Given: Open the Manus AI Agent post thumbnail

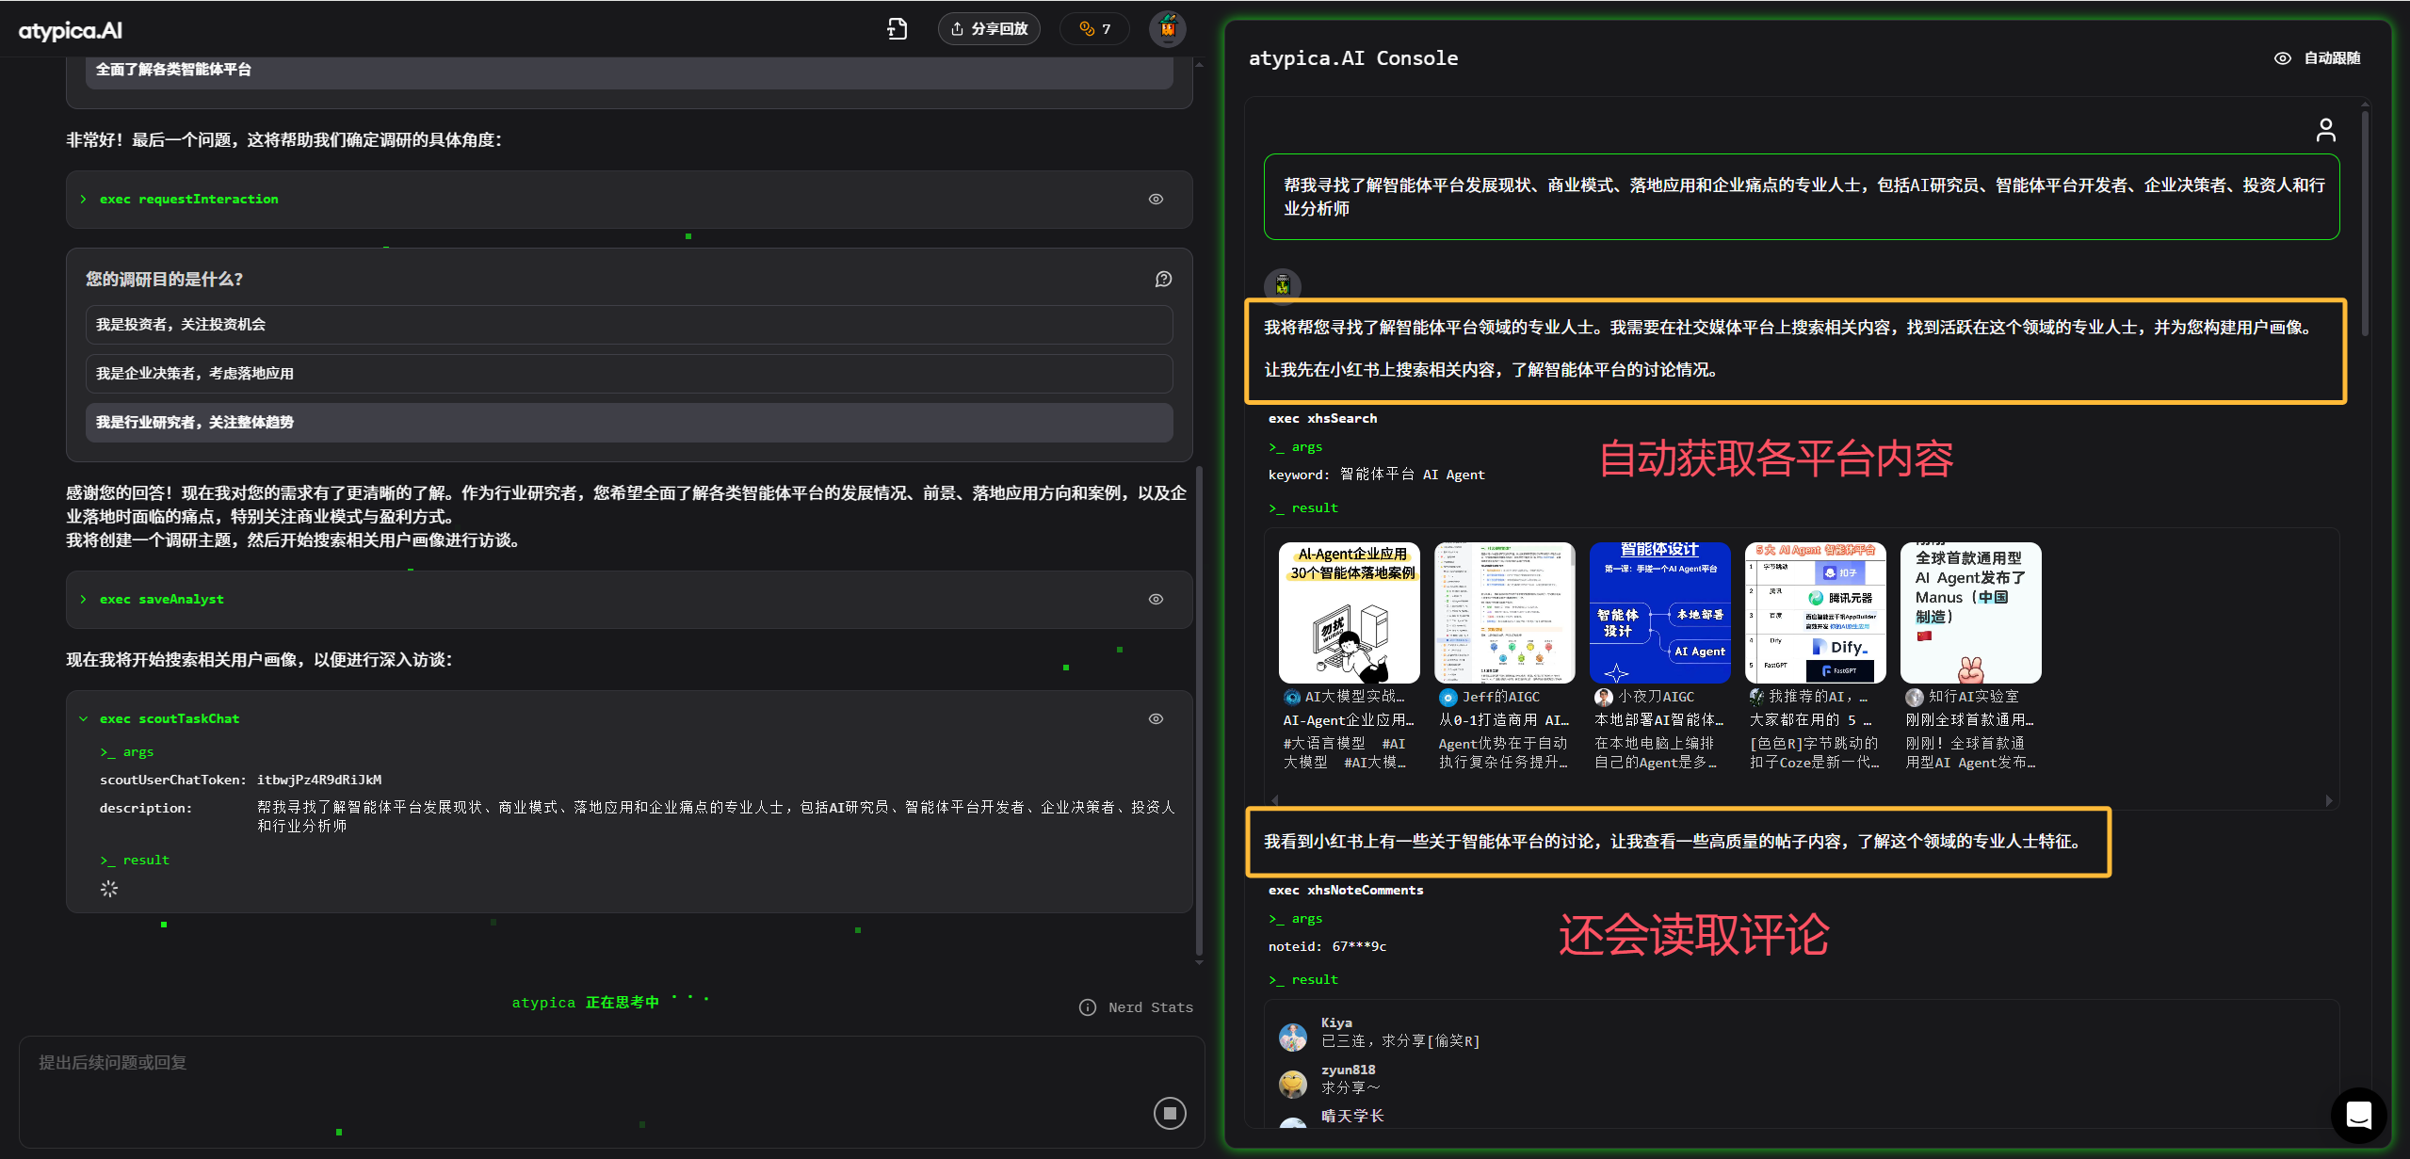Looking at the screenshot, I should (1969, 613).
